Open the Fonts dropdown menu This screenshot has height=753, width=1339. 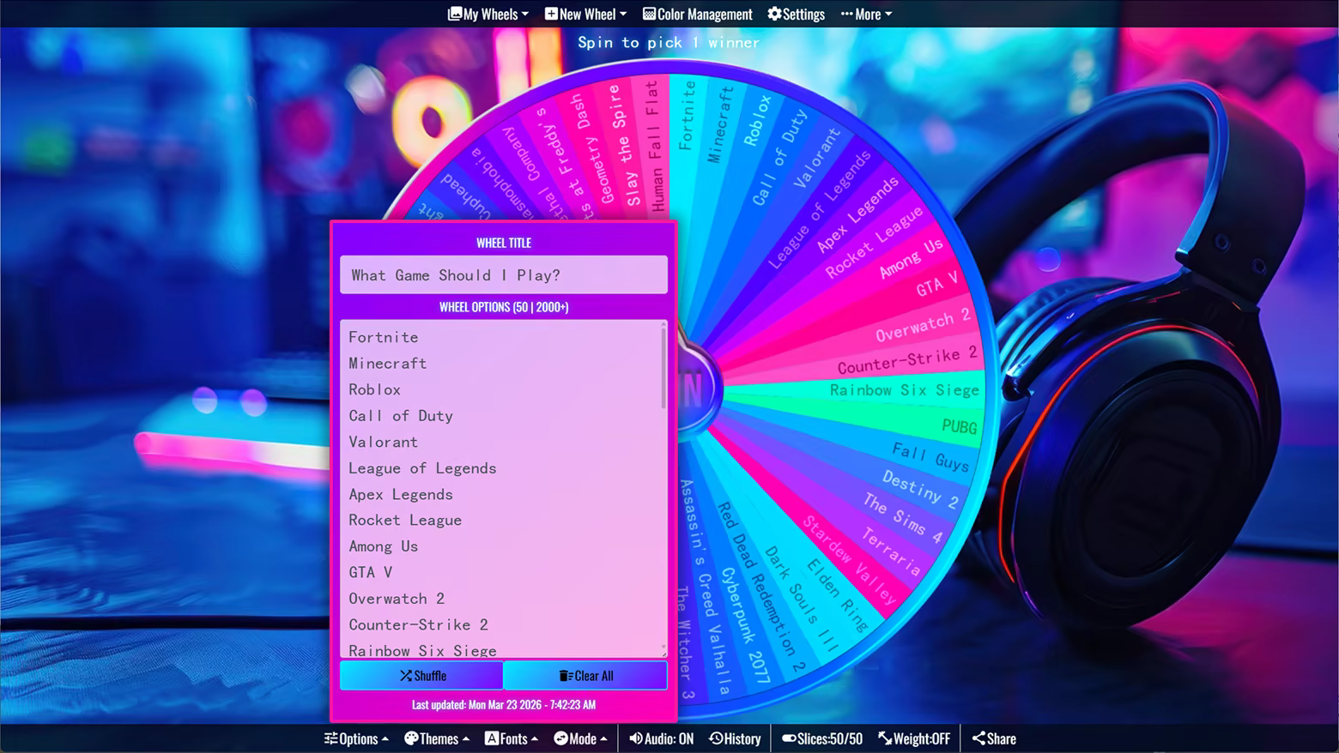pos(511,738)
